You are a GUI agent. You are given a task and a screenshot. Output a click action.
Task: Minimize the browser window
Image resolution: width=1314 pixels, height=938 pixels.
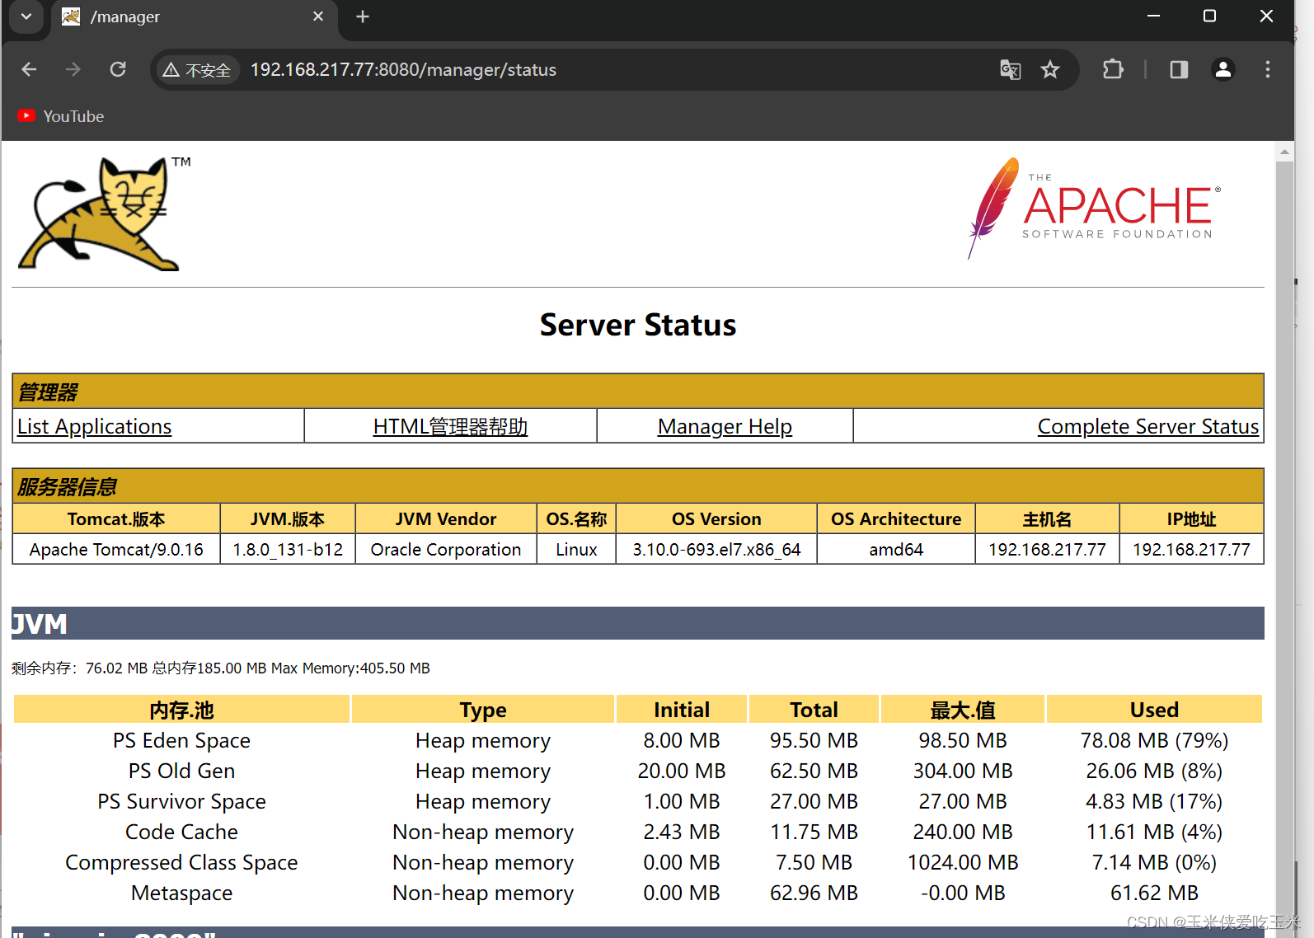coord(1154,16)
